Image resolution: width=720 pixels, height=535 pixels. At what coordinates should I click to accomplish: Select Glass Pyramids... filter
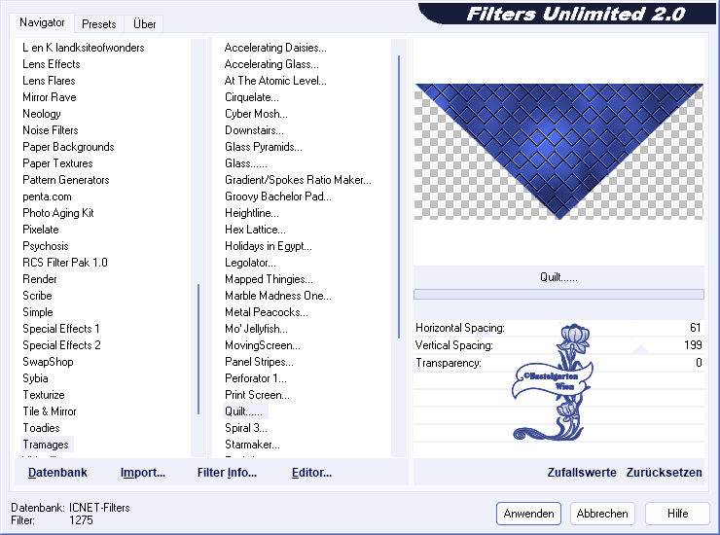pos(264,147)
